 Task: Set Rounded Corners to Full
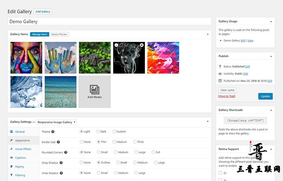point(153,152)
